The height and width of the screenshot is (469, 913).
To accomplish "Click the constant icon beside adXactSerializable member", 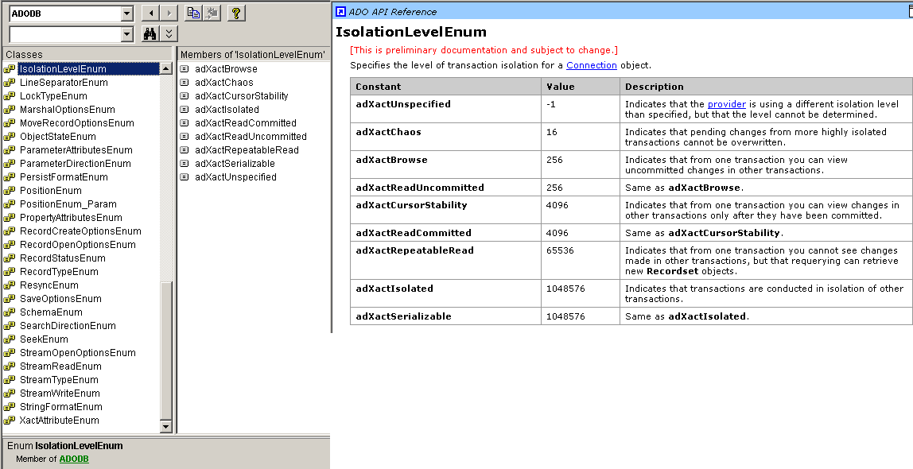I will tap(185, 164).
